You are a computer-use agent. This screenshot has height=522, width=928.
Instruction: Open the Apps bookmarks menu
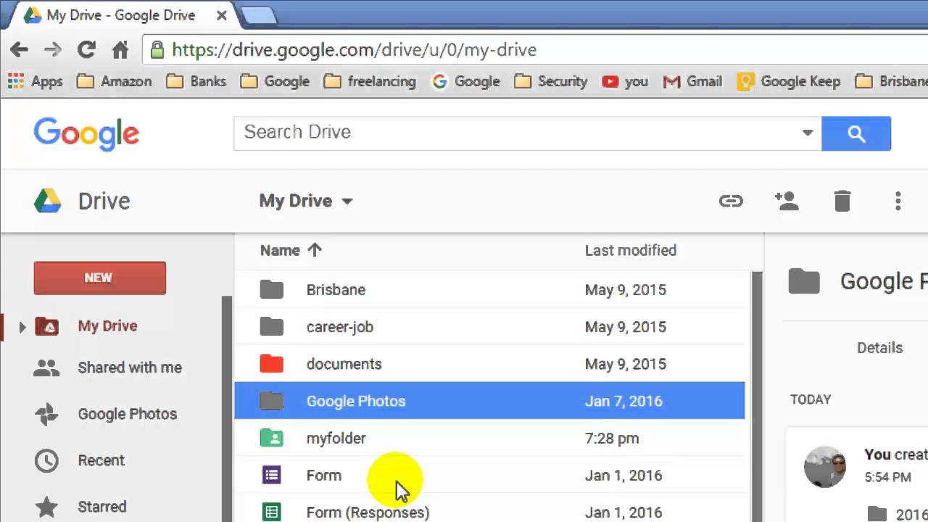point(36,81)
